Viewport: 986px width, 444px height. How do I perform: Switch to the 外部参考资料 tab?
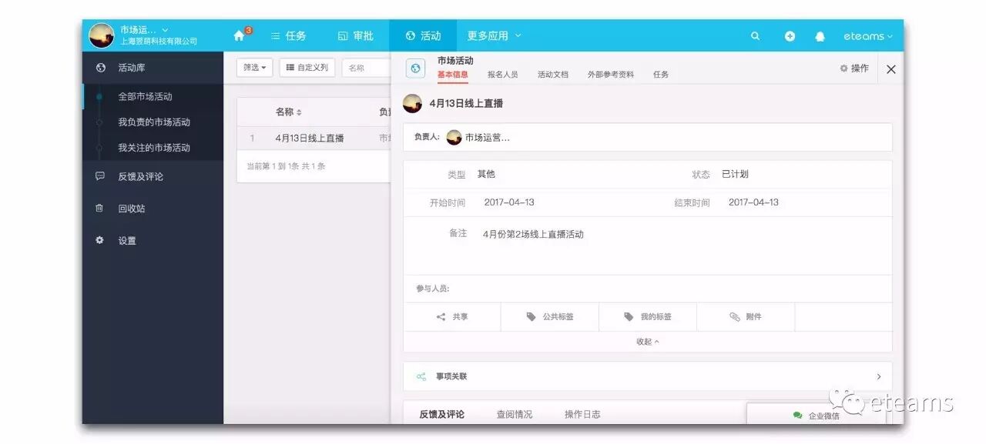tap(611, 75)
